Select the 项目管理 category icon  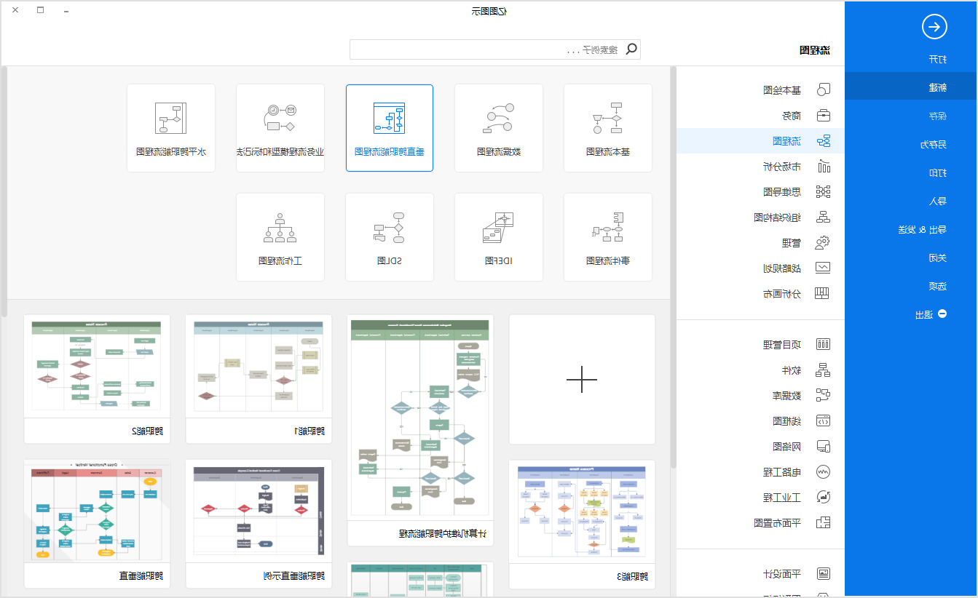(824, 345)
